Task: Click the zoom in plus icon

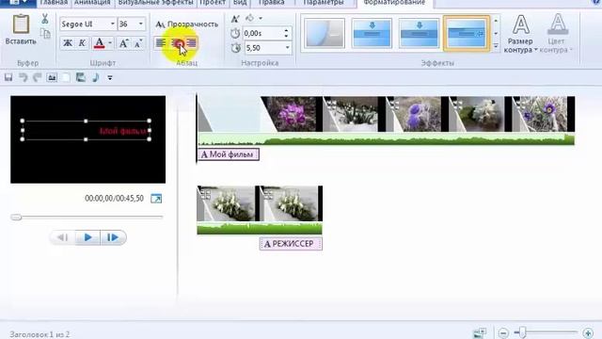Action: tap(588, 332)
